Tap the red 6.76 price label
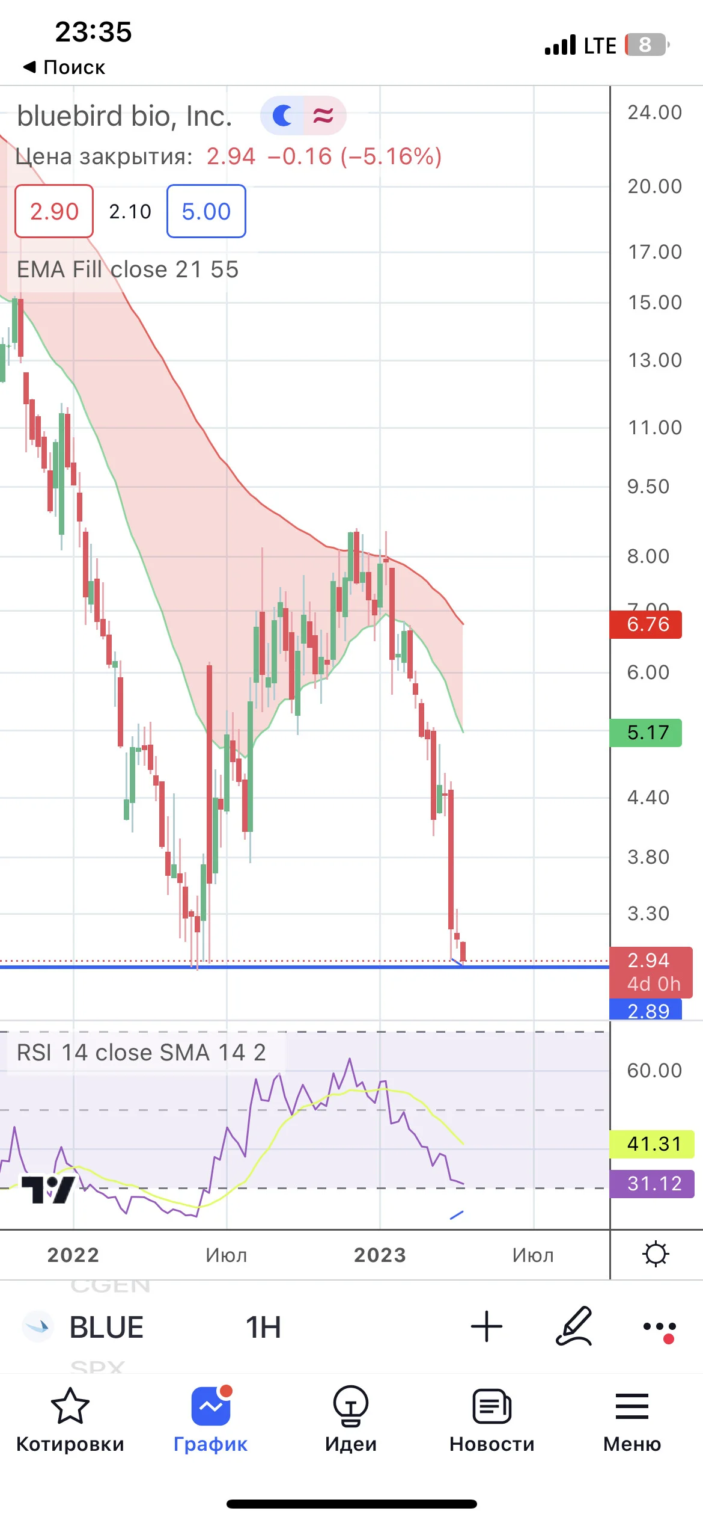The height and width of the screenshot is (1523, 703). coord(646,624)
